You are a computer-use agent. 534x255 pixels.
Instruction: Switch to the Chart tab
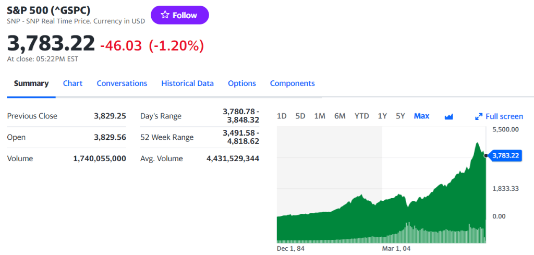73,83
